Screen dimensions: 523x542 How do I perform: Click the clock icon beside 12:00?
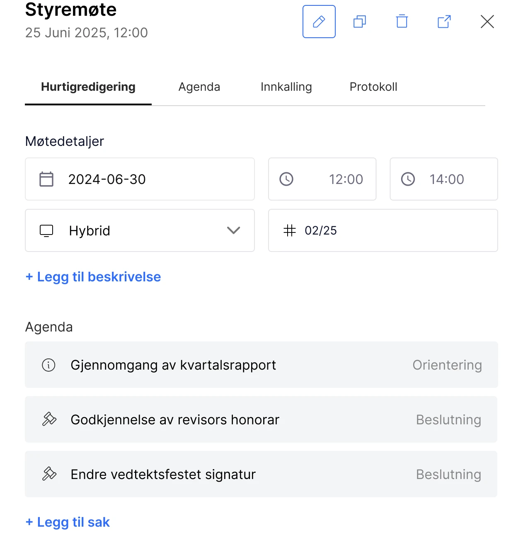point(286,179)
